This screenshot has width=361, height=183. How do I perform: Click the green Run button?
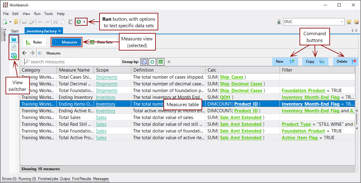(x=79, y=22)
